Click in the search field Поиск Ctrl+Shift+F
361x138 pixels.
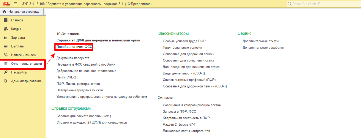(x=324, y=4)
